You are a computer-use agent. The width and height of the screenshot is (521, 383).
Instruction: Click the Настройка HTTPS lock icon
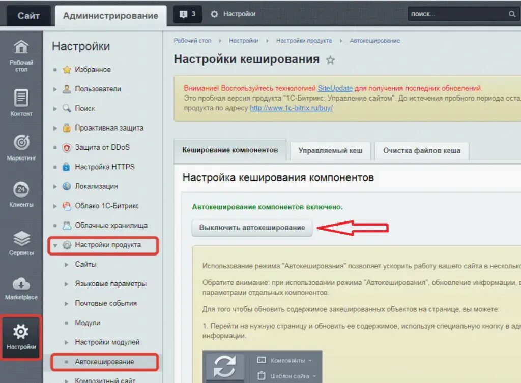pyautogui.click(x=67, y=167)
